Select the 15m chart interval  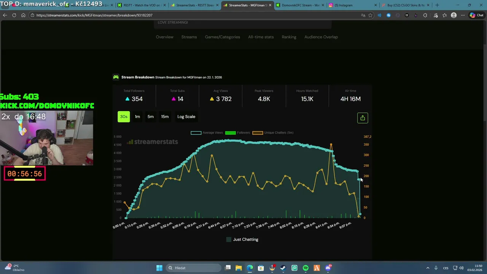click(165, 117)
